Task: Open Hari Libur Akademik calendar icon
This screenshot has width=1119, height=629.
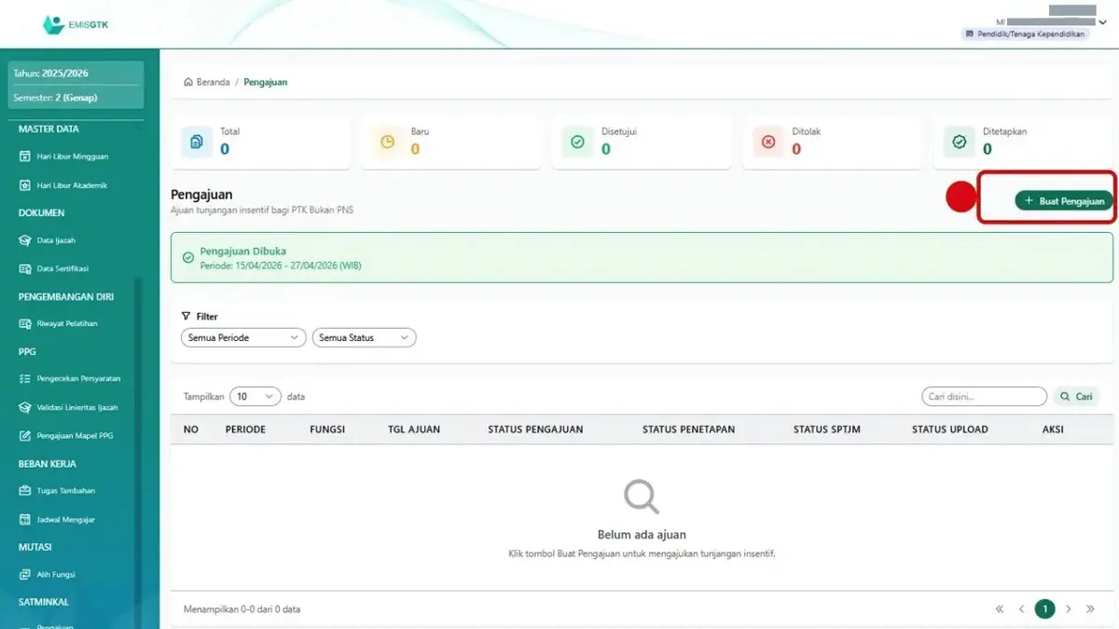Action: pyautogui.click(x=25, y=185)
